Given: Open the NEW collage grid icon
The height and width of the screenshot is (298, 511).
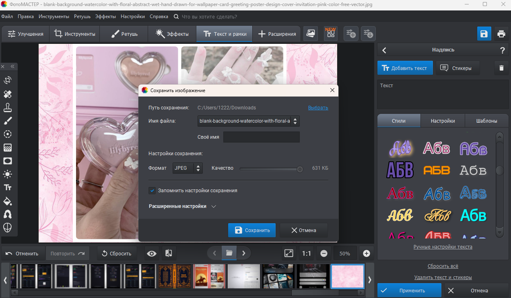Looking at the screenshot, I should coord(331,34).
